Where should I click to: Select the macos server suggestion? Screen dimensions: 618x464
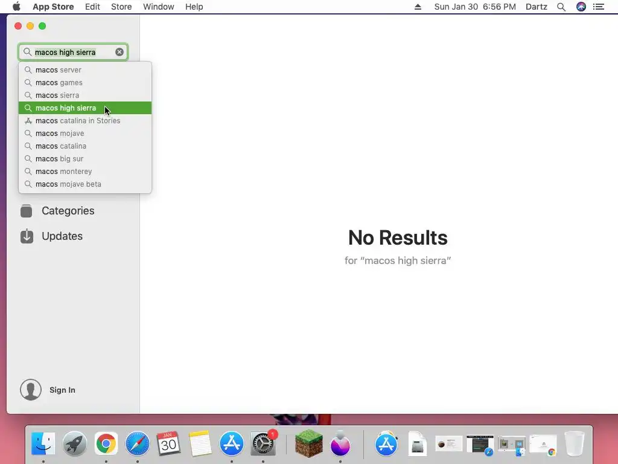pyautogui.click(x=85, y=70)
